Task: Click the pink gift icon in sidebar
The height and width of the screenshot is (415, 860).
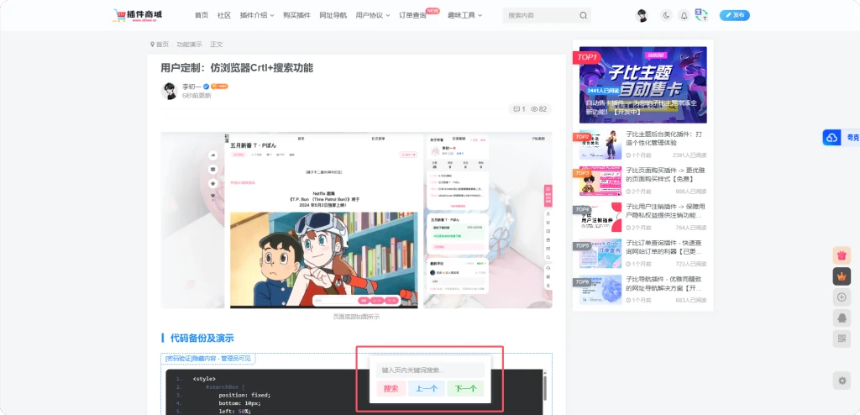Action: [x=842, y=255]
